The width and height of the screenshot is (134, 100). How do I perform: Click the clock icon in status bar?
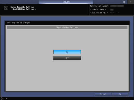coord(2,98)
